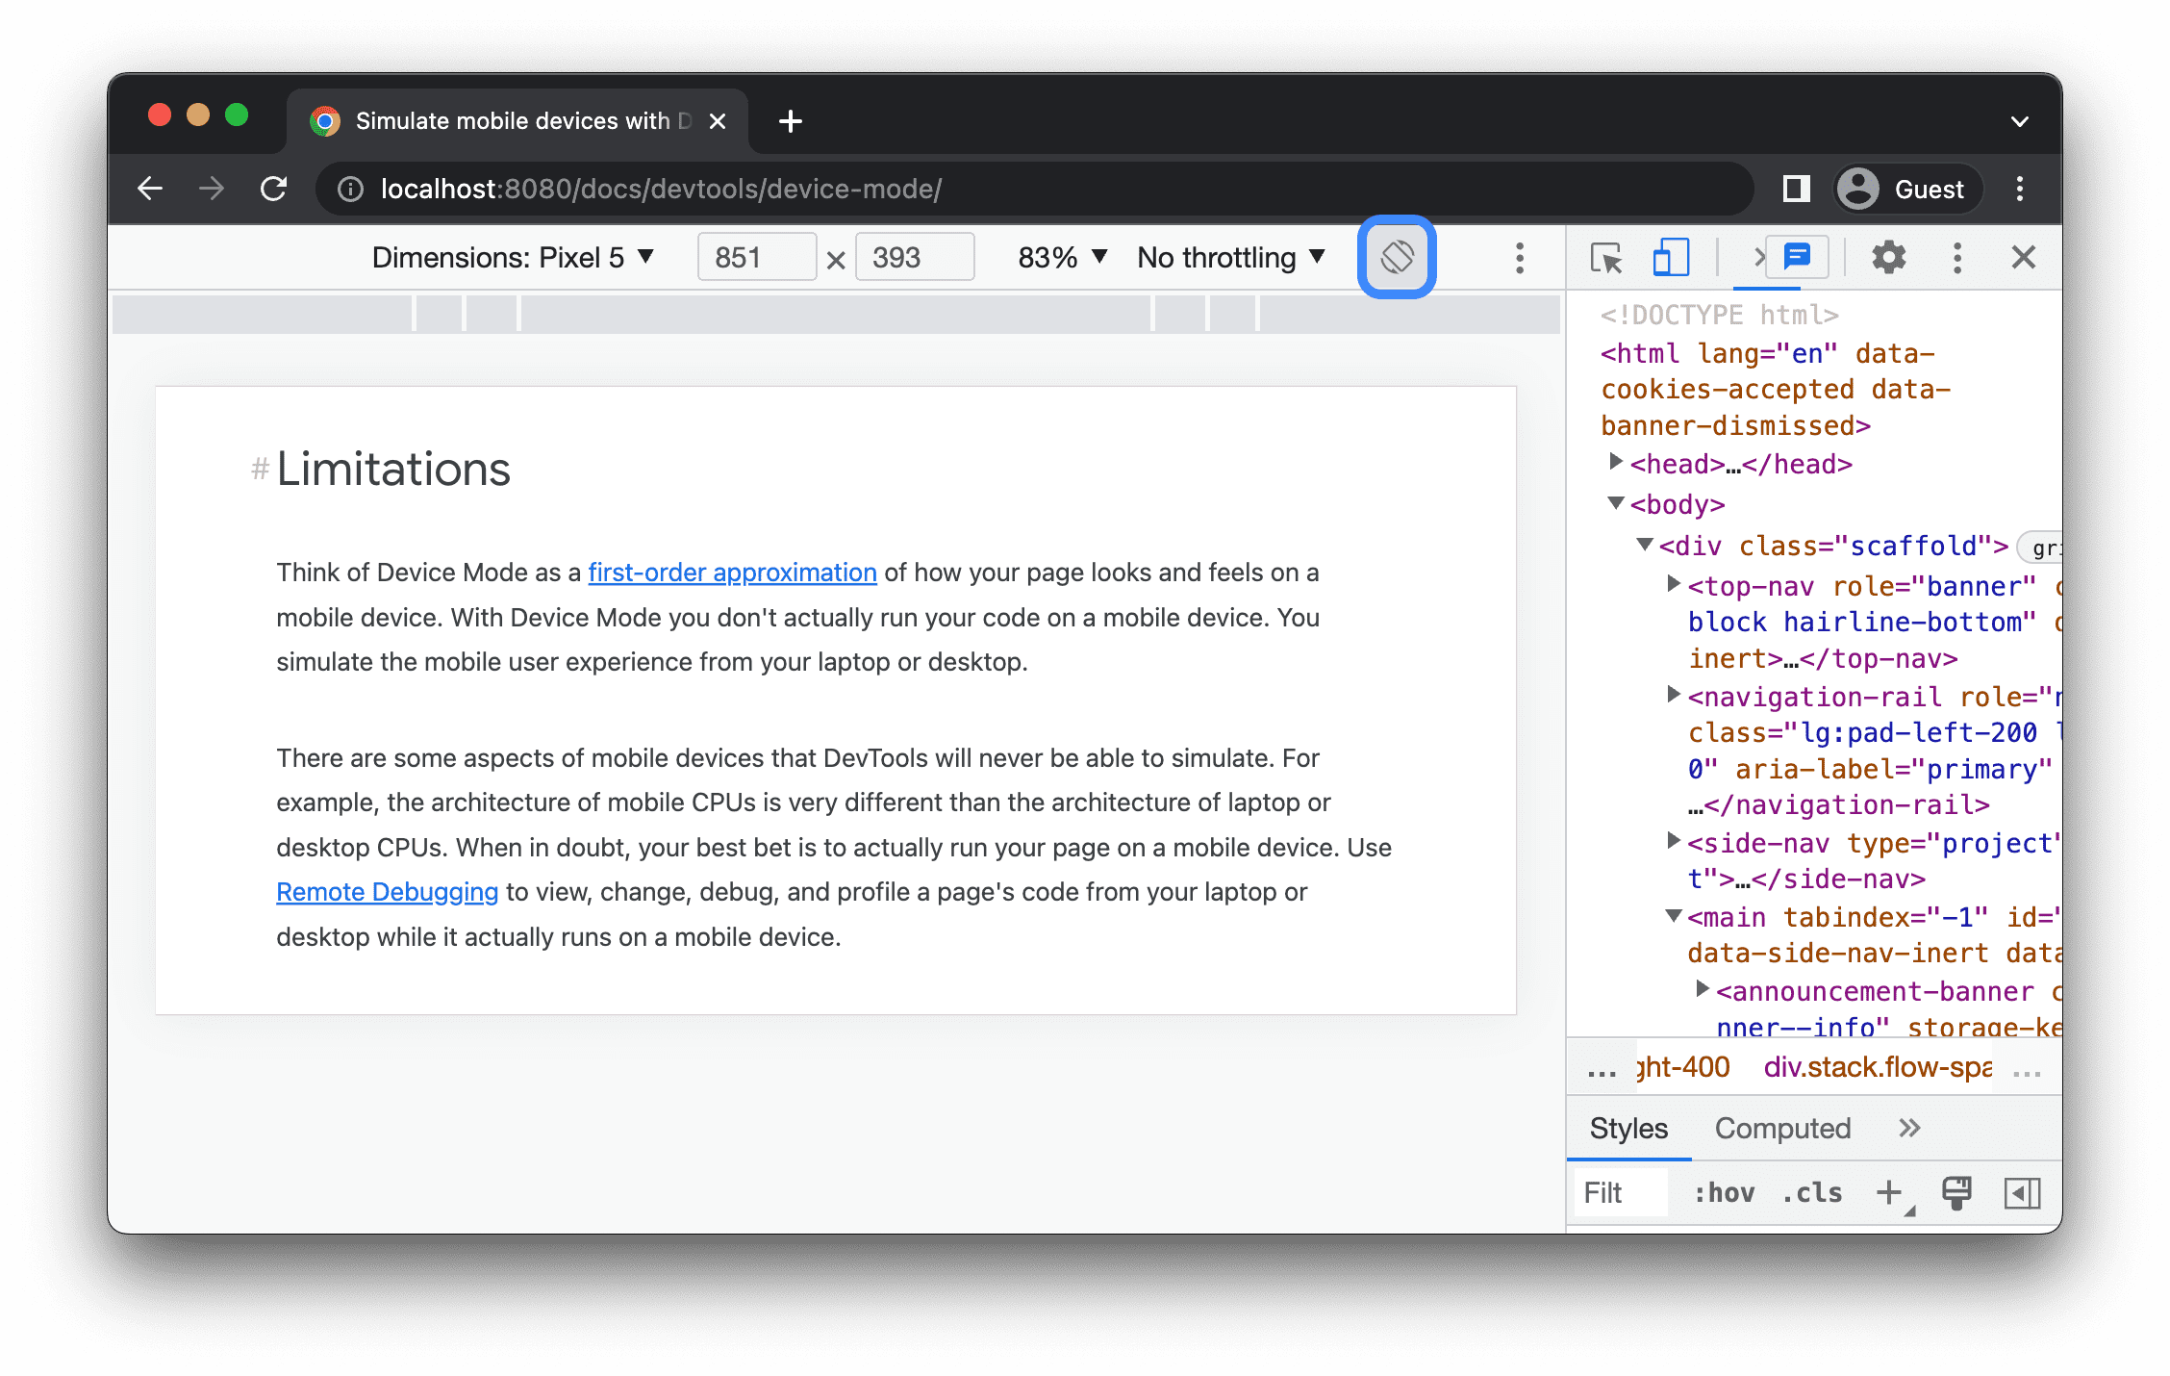Enable the add new style rule button
Image resolution: width=2170 pixels, height=1376 pixels.
1893,1191
